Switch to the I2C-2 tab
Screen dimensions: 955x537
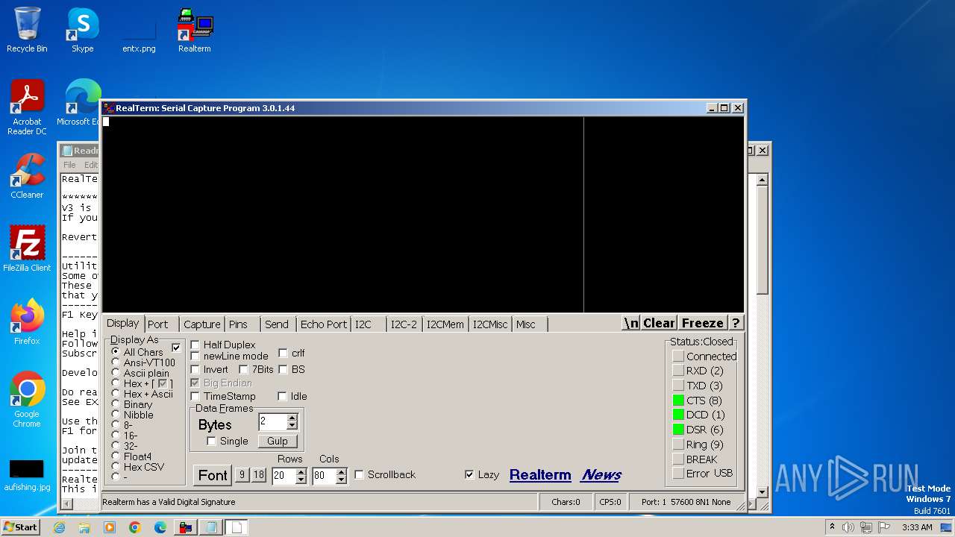point(404,324)
